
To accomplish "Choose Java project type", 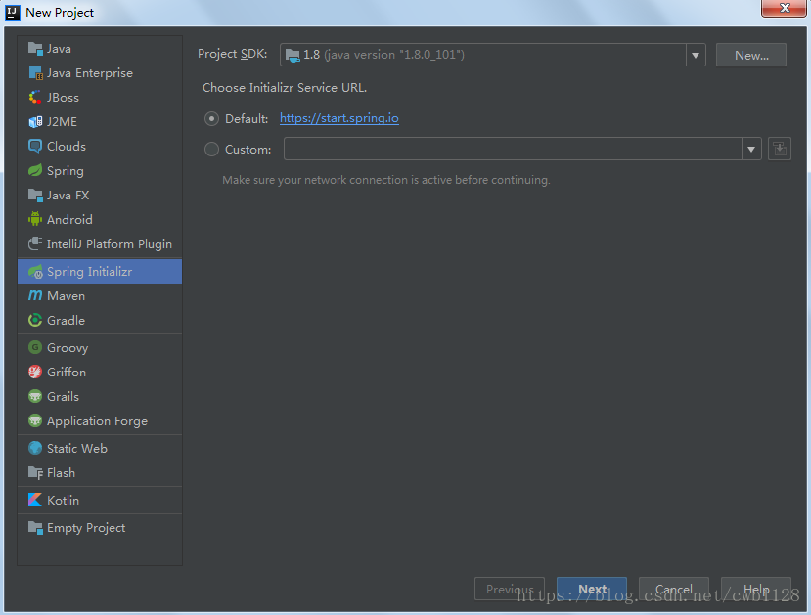I will coord(100,49).
